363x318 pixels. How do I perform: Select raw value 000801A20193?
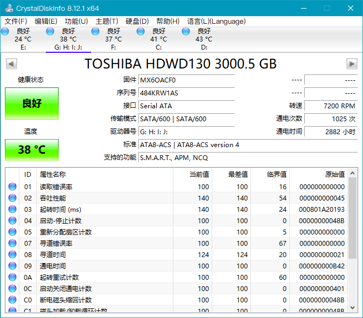coord(322,209)
